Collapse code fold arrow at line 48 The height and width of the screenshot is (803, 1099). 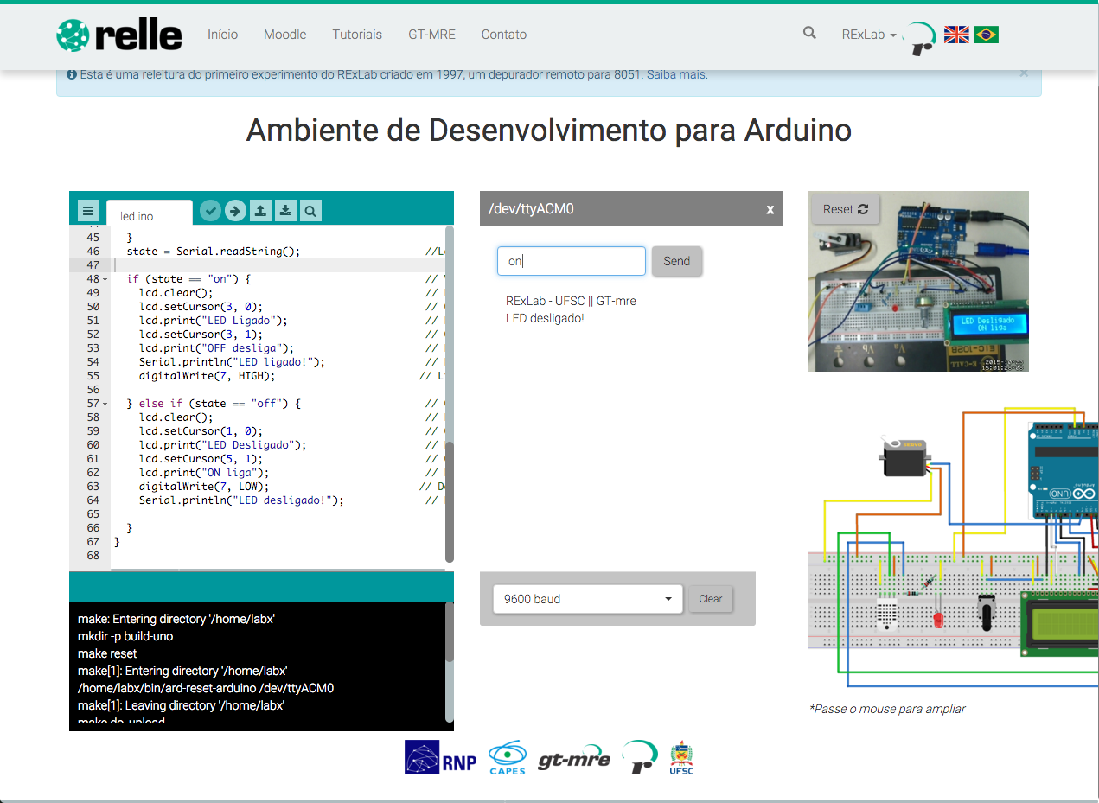click(x=105, y=279)
